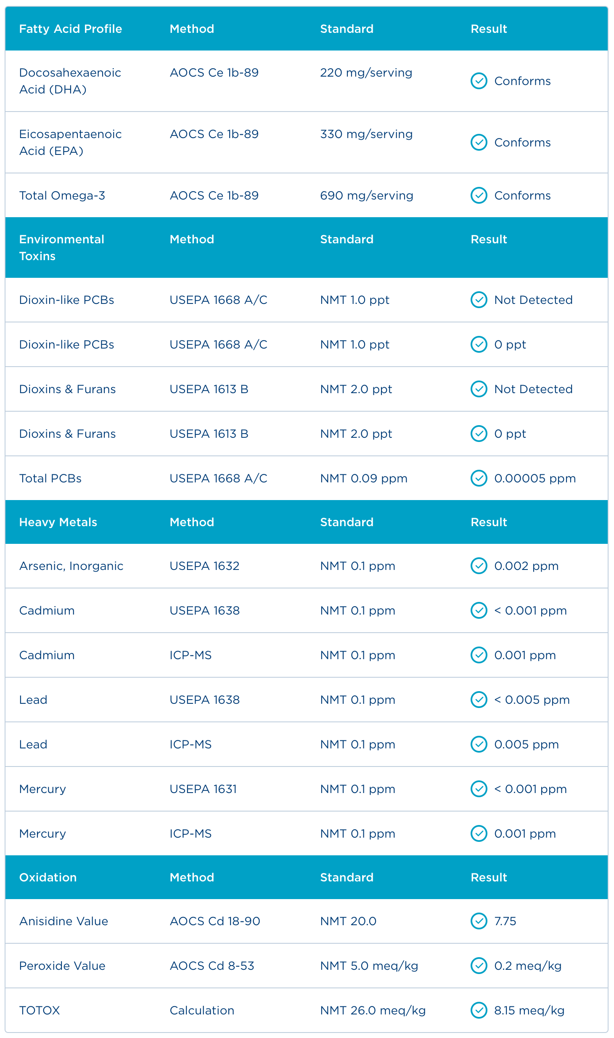This screenshot has height=1038, width=614.
Task: Click the checkmark beside < 0.005 ppm lead result
Action: point(479,700)
